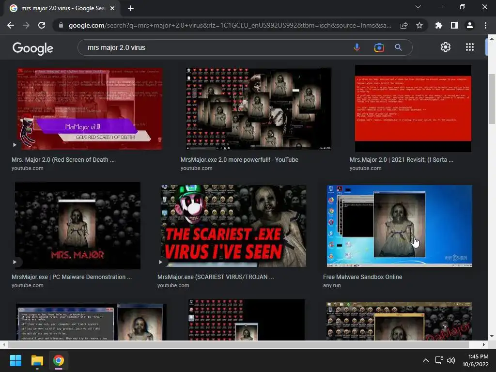Show hidden system tray icons
The image size is (496, 372).
(x=426, y=360)
